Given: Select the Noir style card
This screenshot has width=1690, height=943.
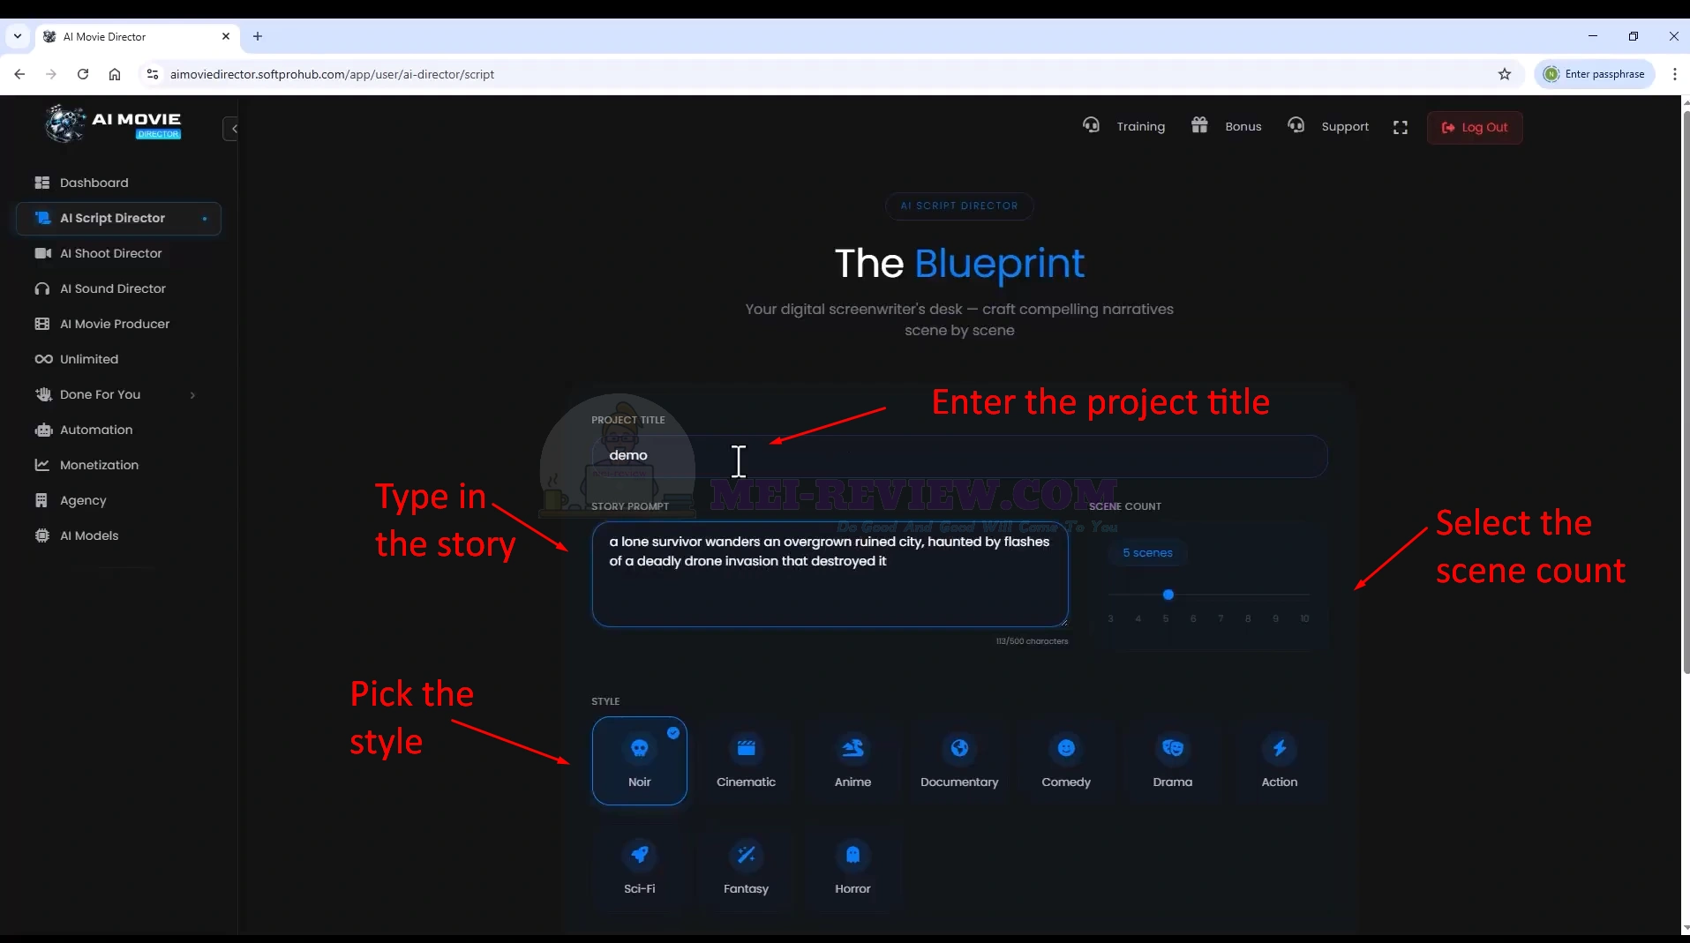Looking at the screenshot, I should pos(640,760).
